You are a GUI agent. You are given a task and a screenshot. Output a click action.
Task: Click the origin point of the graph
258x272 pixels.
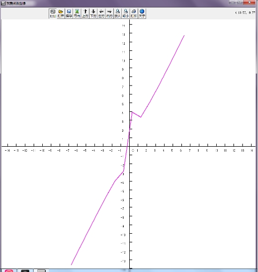[x=129, y=146]
